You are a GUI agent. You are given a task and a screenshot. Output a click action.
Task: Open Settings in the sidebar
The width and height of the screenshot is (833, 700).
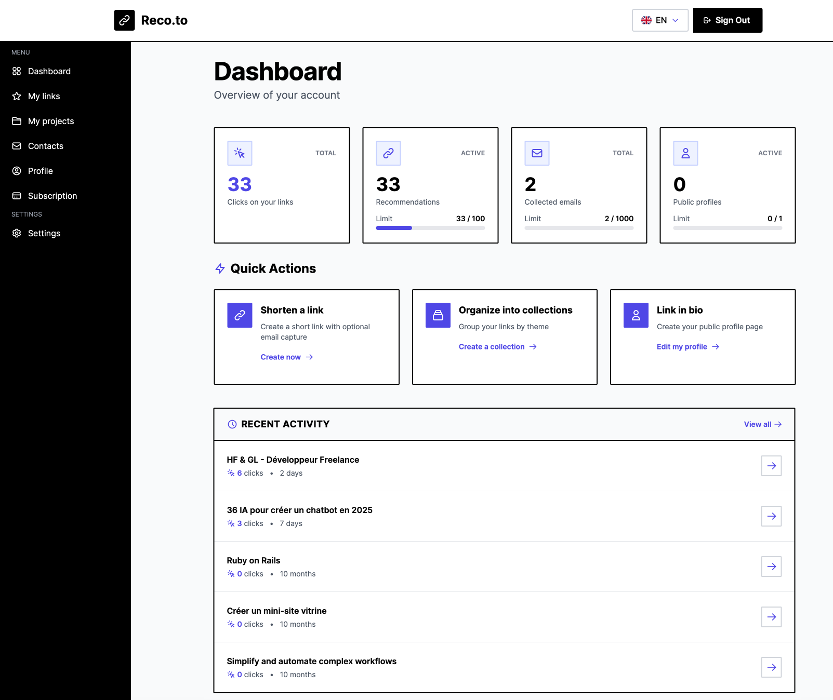pos(44,233)
